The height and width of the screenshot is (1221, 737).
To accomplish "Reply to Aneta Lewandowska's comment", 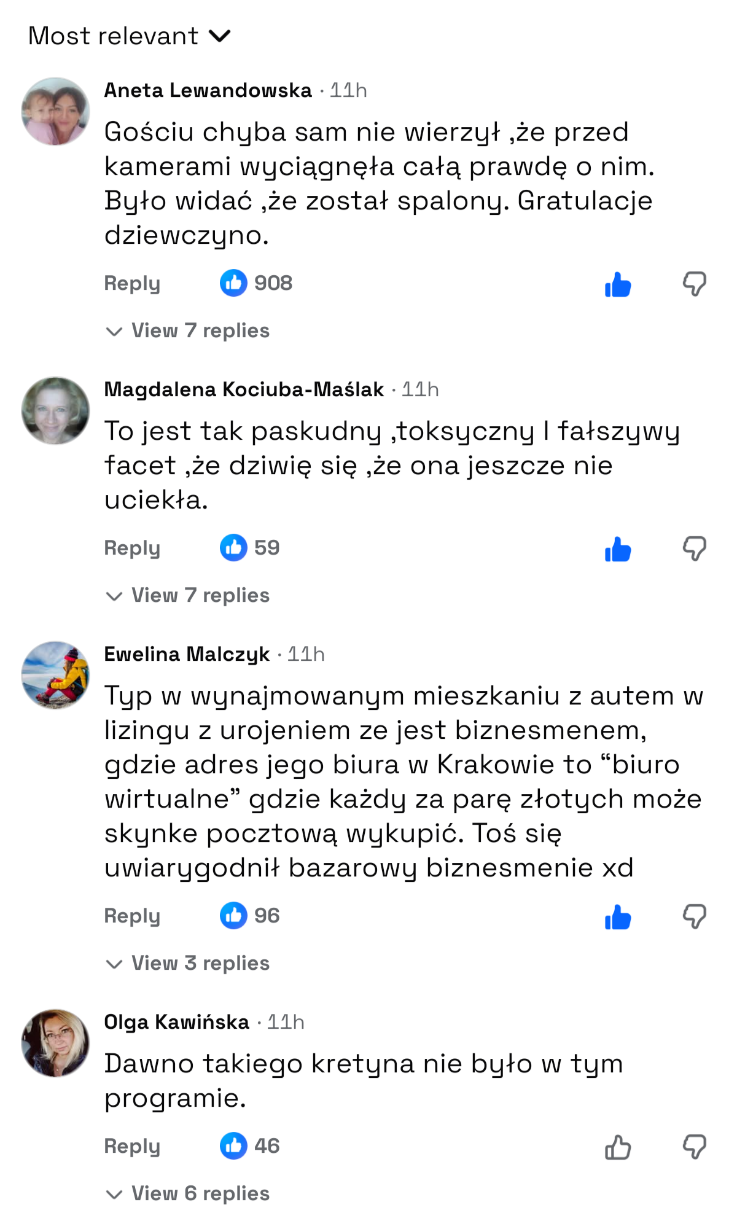I will tap(132, 284).
